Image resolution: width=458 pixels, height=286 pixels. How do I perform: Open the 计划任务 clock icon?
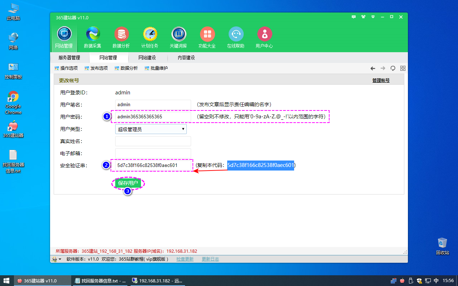coord(150,38)
